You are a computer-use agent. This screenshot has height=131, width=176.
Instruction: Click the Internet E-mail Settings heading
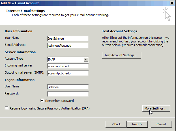point(25,11)
